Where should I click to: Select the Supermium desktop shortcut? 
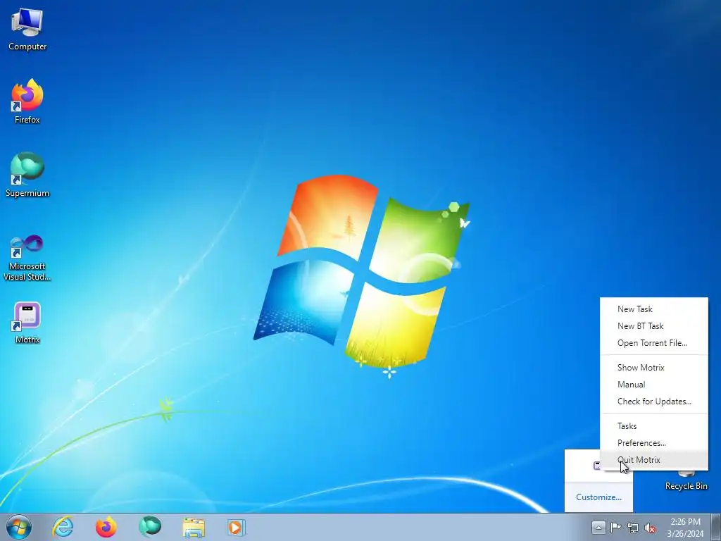click(27, 175)
